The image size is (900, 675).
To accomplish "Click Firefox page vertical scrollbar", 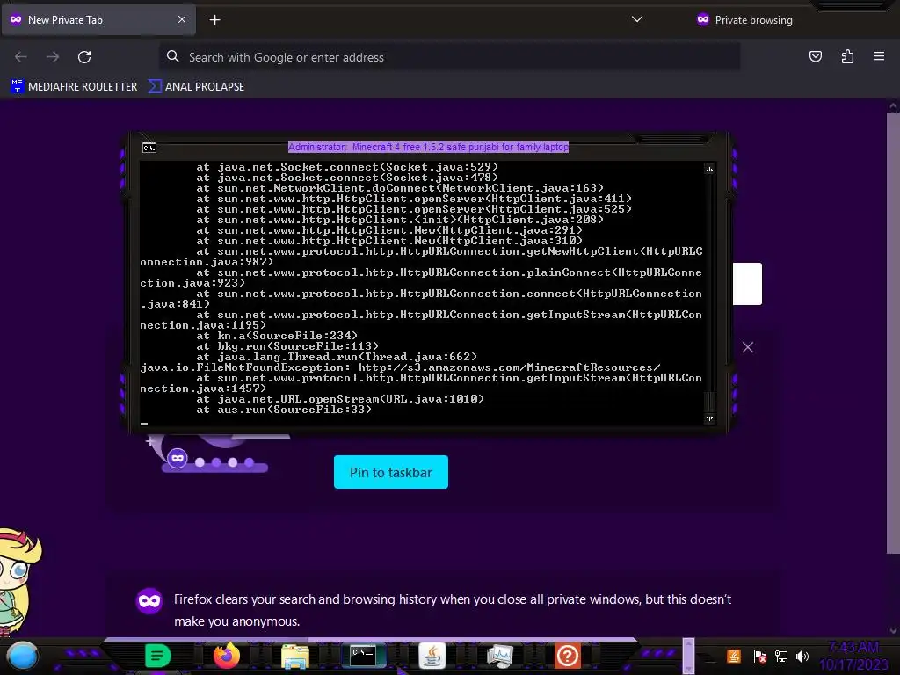I will 893,333.
